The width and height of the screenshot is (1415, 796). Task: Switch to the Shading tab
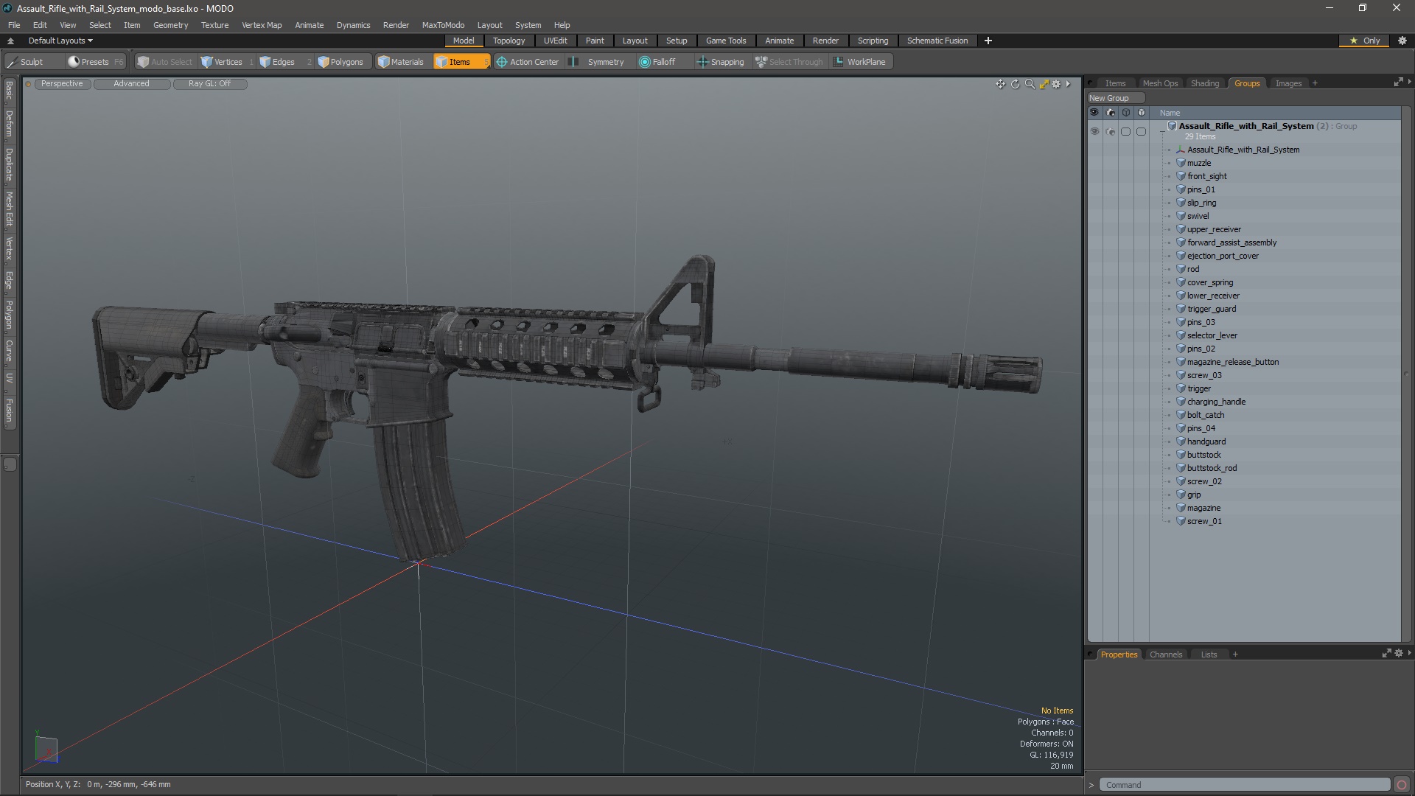coord(1205,83)
